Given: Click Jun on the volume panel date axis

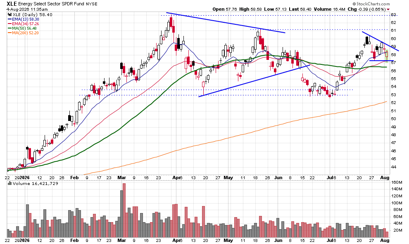Looking at the screenshot, I should click(278, 240).
